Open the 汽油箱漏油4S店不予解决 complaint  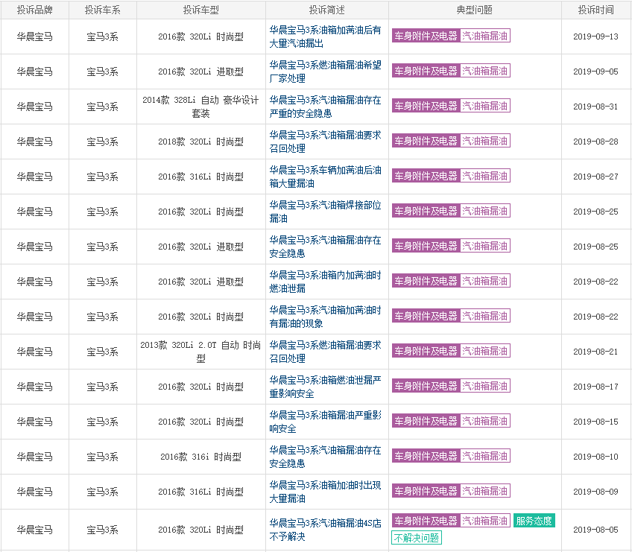pos(325,529)
